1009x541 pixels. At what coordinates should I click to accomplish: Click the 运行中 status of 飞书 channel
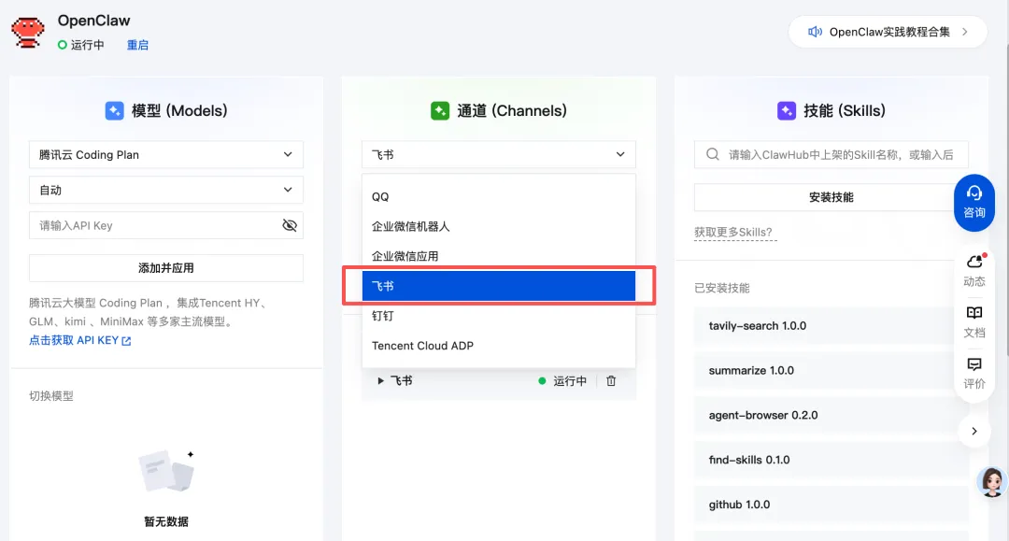pos(562,381)
